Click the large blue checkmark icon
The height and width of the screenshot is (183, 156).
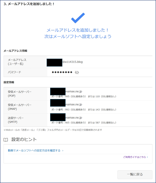pos(78,18)
